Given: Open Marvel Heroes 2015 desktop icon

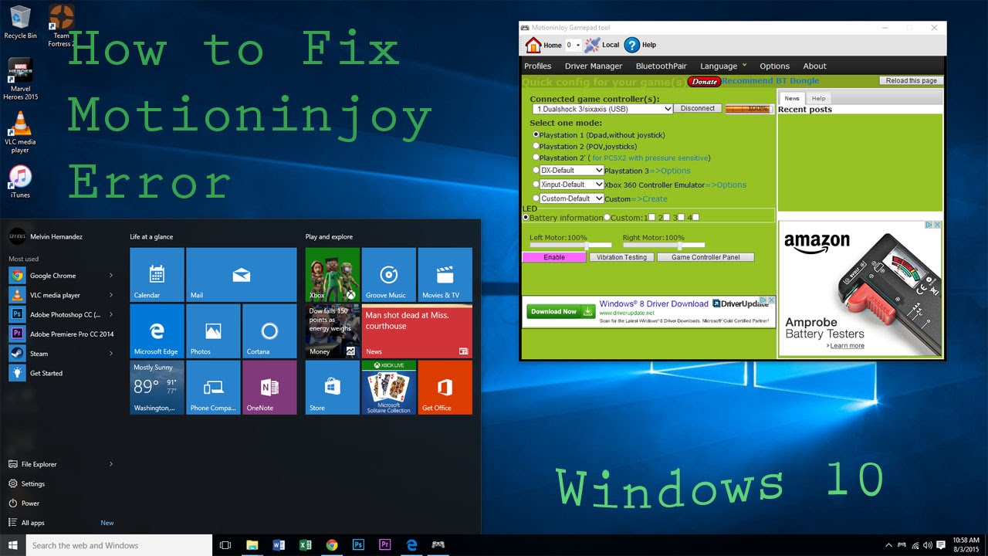Looking at the screenshot, I should 20,79.
